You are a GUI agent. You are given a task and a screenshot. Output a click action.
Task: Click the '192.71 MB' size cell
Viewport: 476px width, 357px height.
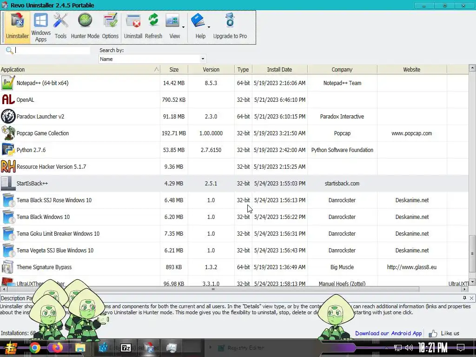[x=174, y=133]
